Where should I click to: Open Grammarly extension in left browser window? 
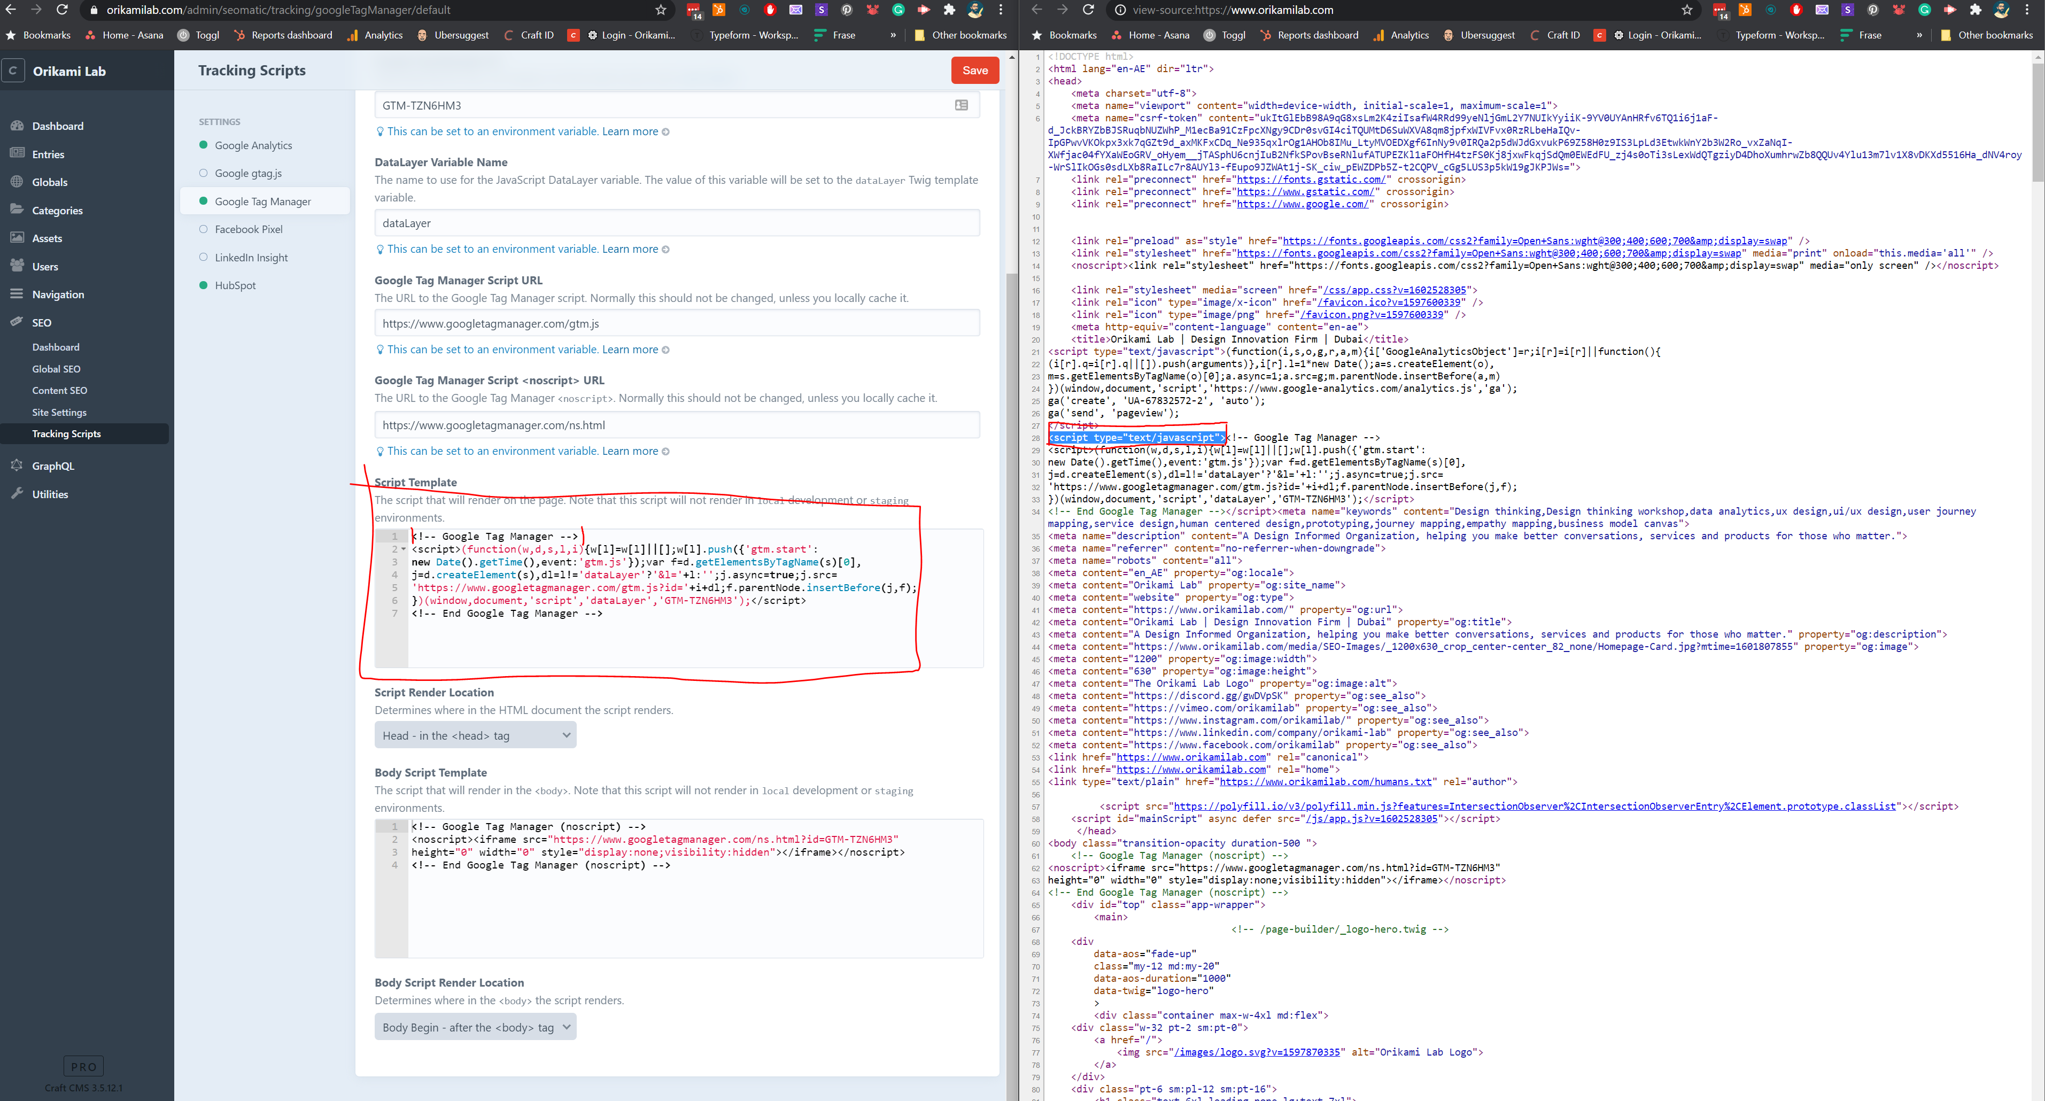898,10
